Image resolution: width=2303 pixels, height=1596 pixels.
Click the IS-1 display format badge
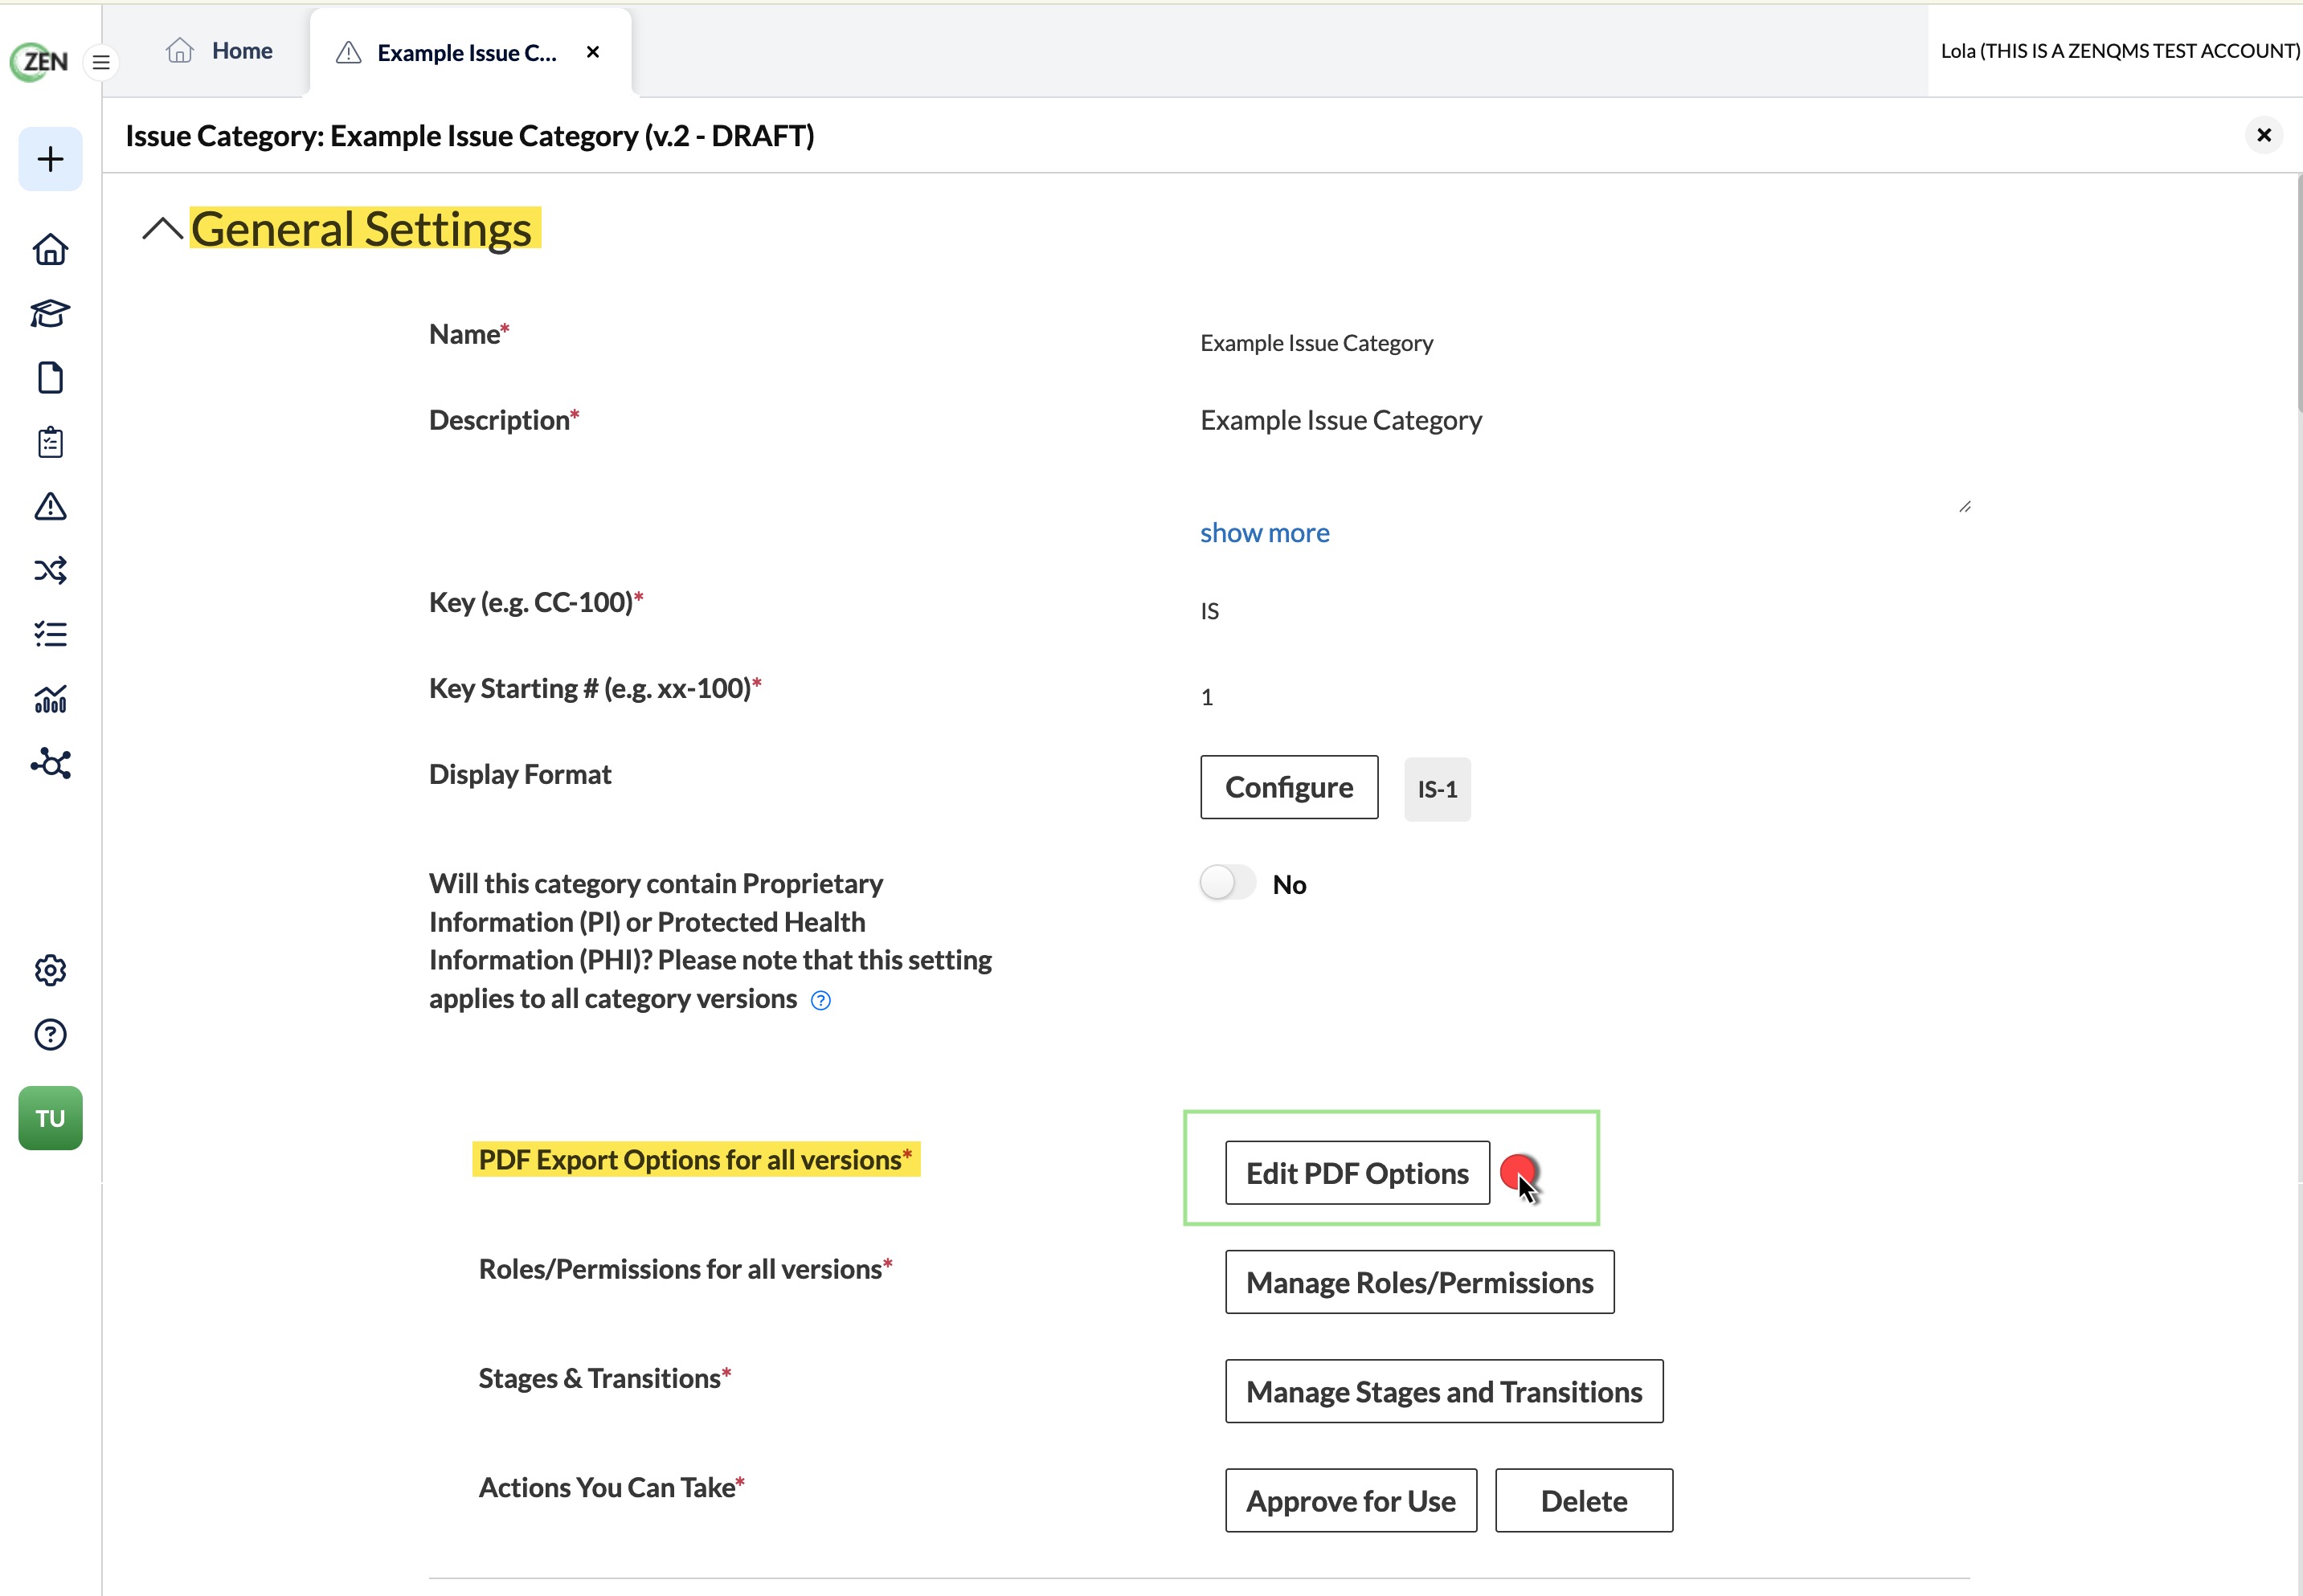tap(1437, 789)
